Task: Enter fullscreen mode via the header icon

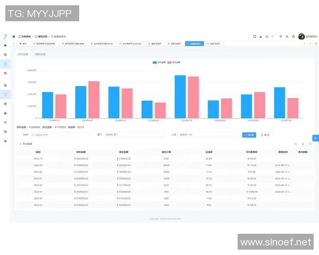Action: click(x=255, y=37)
